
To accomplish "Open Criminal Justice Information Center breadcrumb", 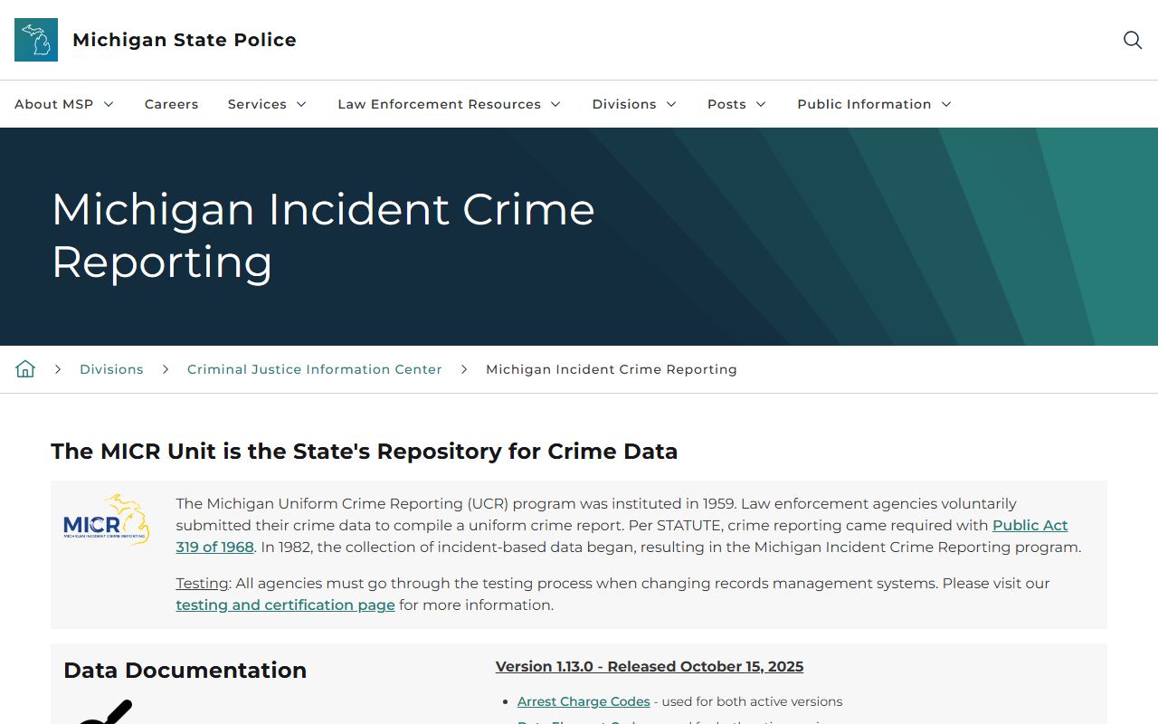I will point(315,369).
